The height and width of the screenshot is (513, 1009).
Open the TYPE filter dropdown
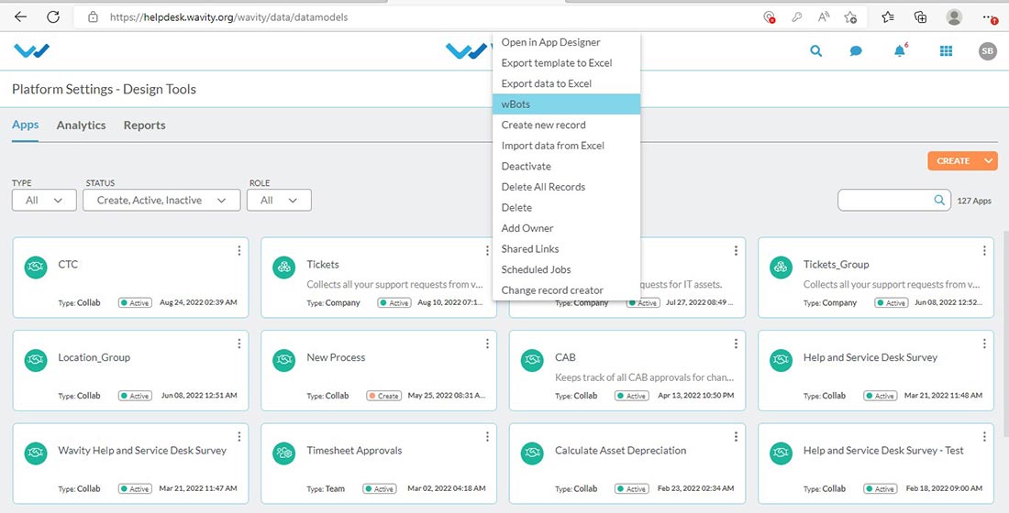tap(44, 200)
